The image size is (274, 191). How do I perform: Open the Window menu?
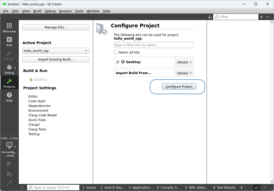coord(93,11)
